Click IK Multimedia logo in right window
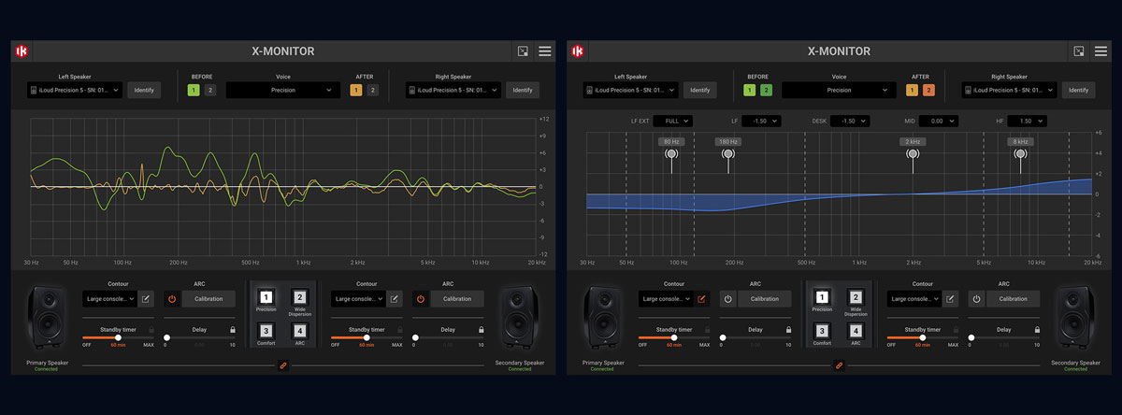This screenshot has height=415, width=1122. [x=577, y=51]
